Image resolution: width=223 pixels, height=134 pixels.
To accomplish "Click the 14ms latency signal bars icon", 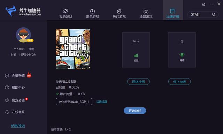I will tap(136, 55).
